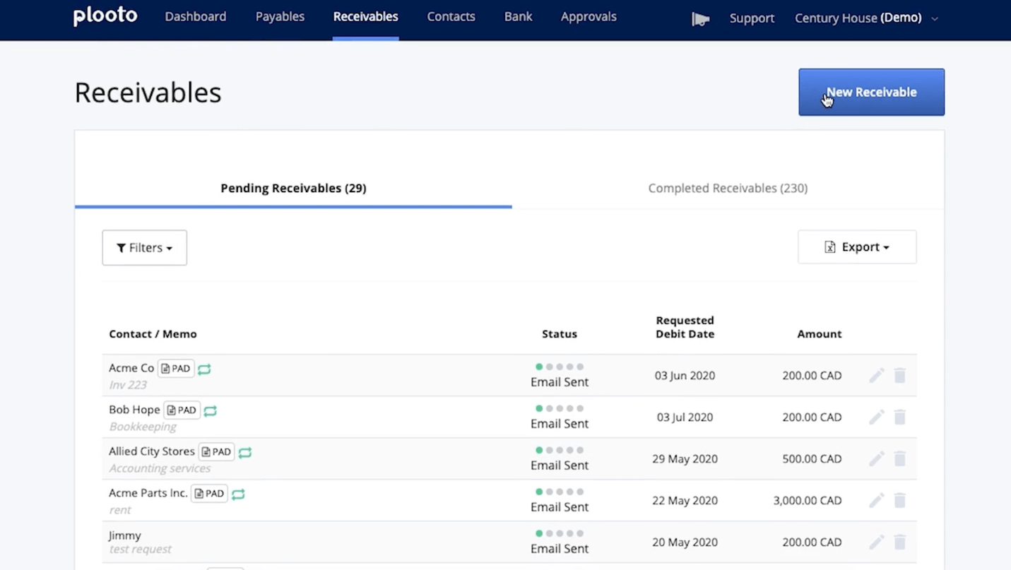Viewport: 1011px width, 570px height.
Task: Click the PAD badge for Allied City Stores
Action: point(216,452)
